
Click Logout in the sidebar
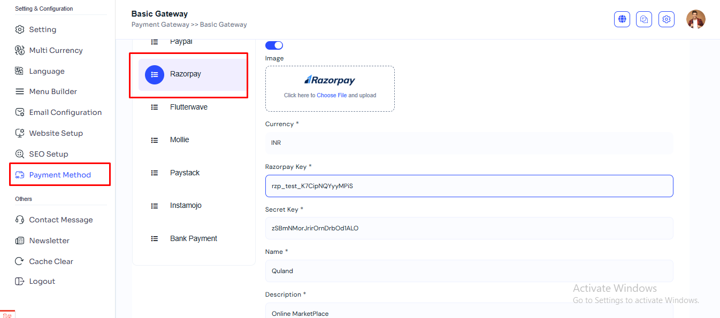pos(42,281)
